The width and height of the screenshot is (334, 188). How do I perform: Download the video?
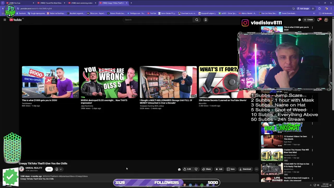tap(245, 169)
